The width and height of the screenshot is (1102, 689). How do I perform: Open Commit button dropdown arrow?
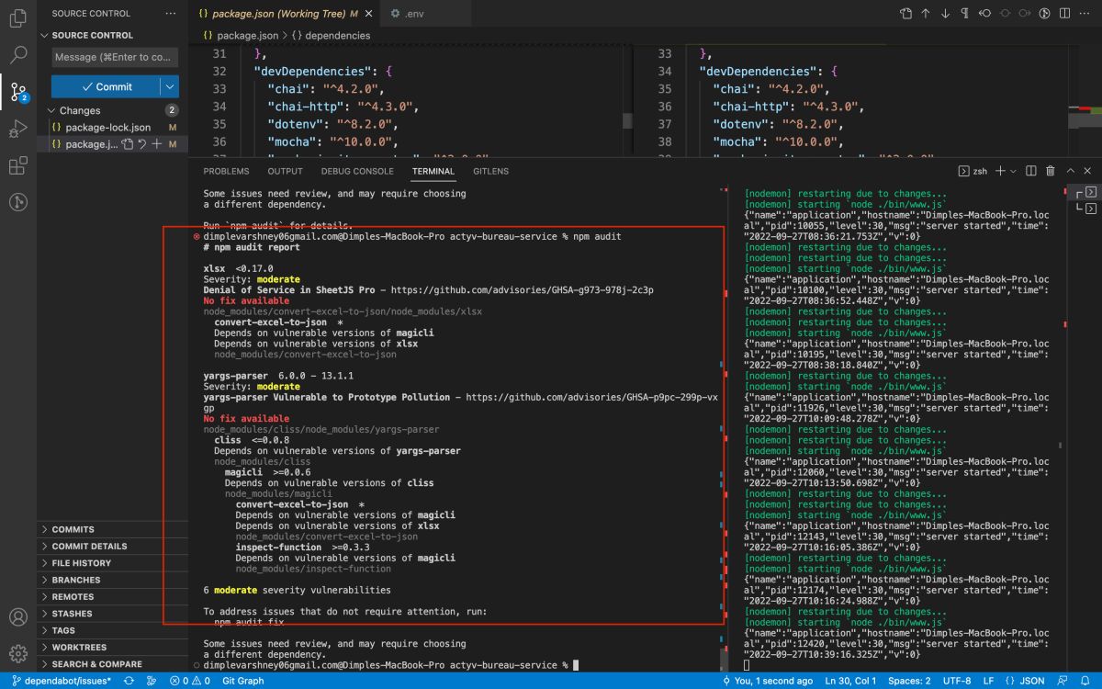[169, 86]
